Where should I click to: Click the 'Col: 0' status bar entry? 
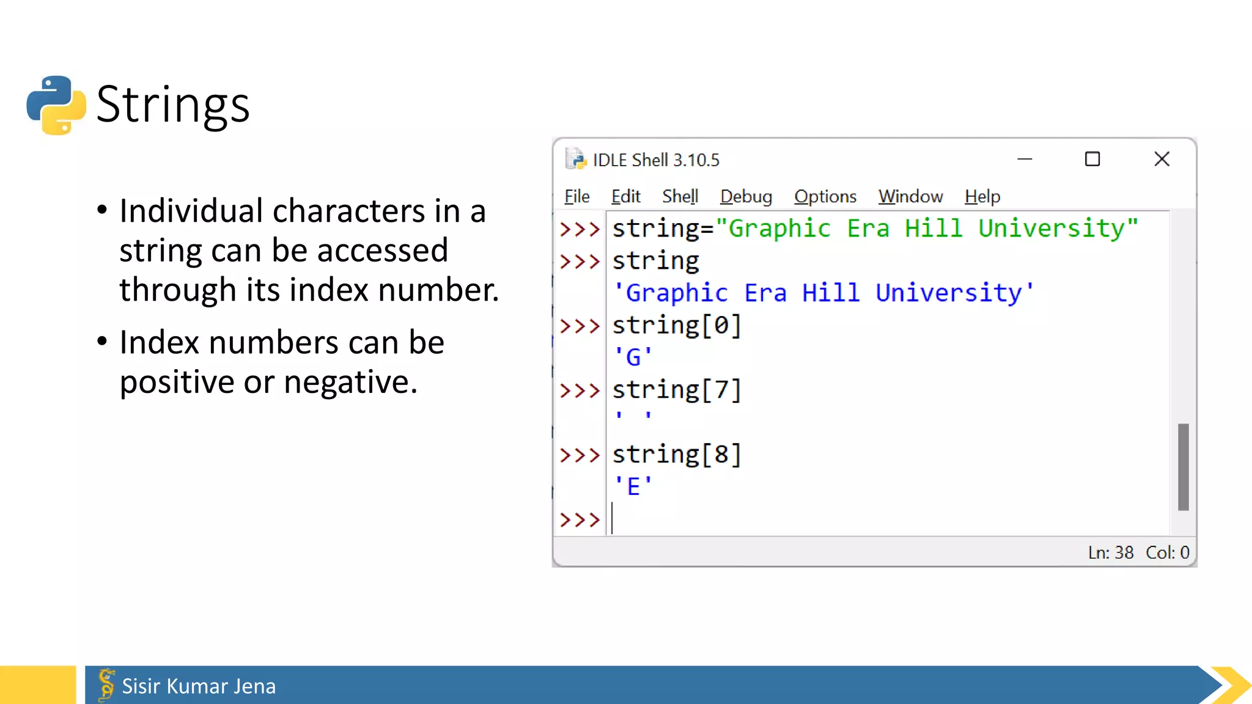(x=1168, y=552)
